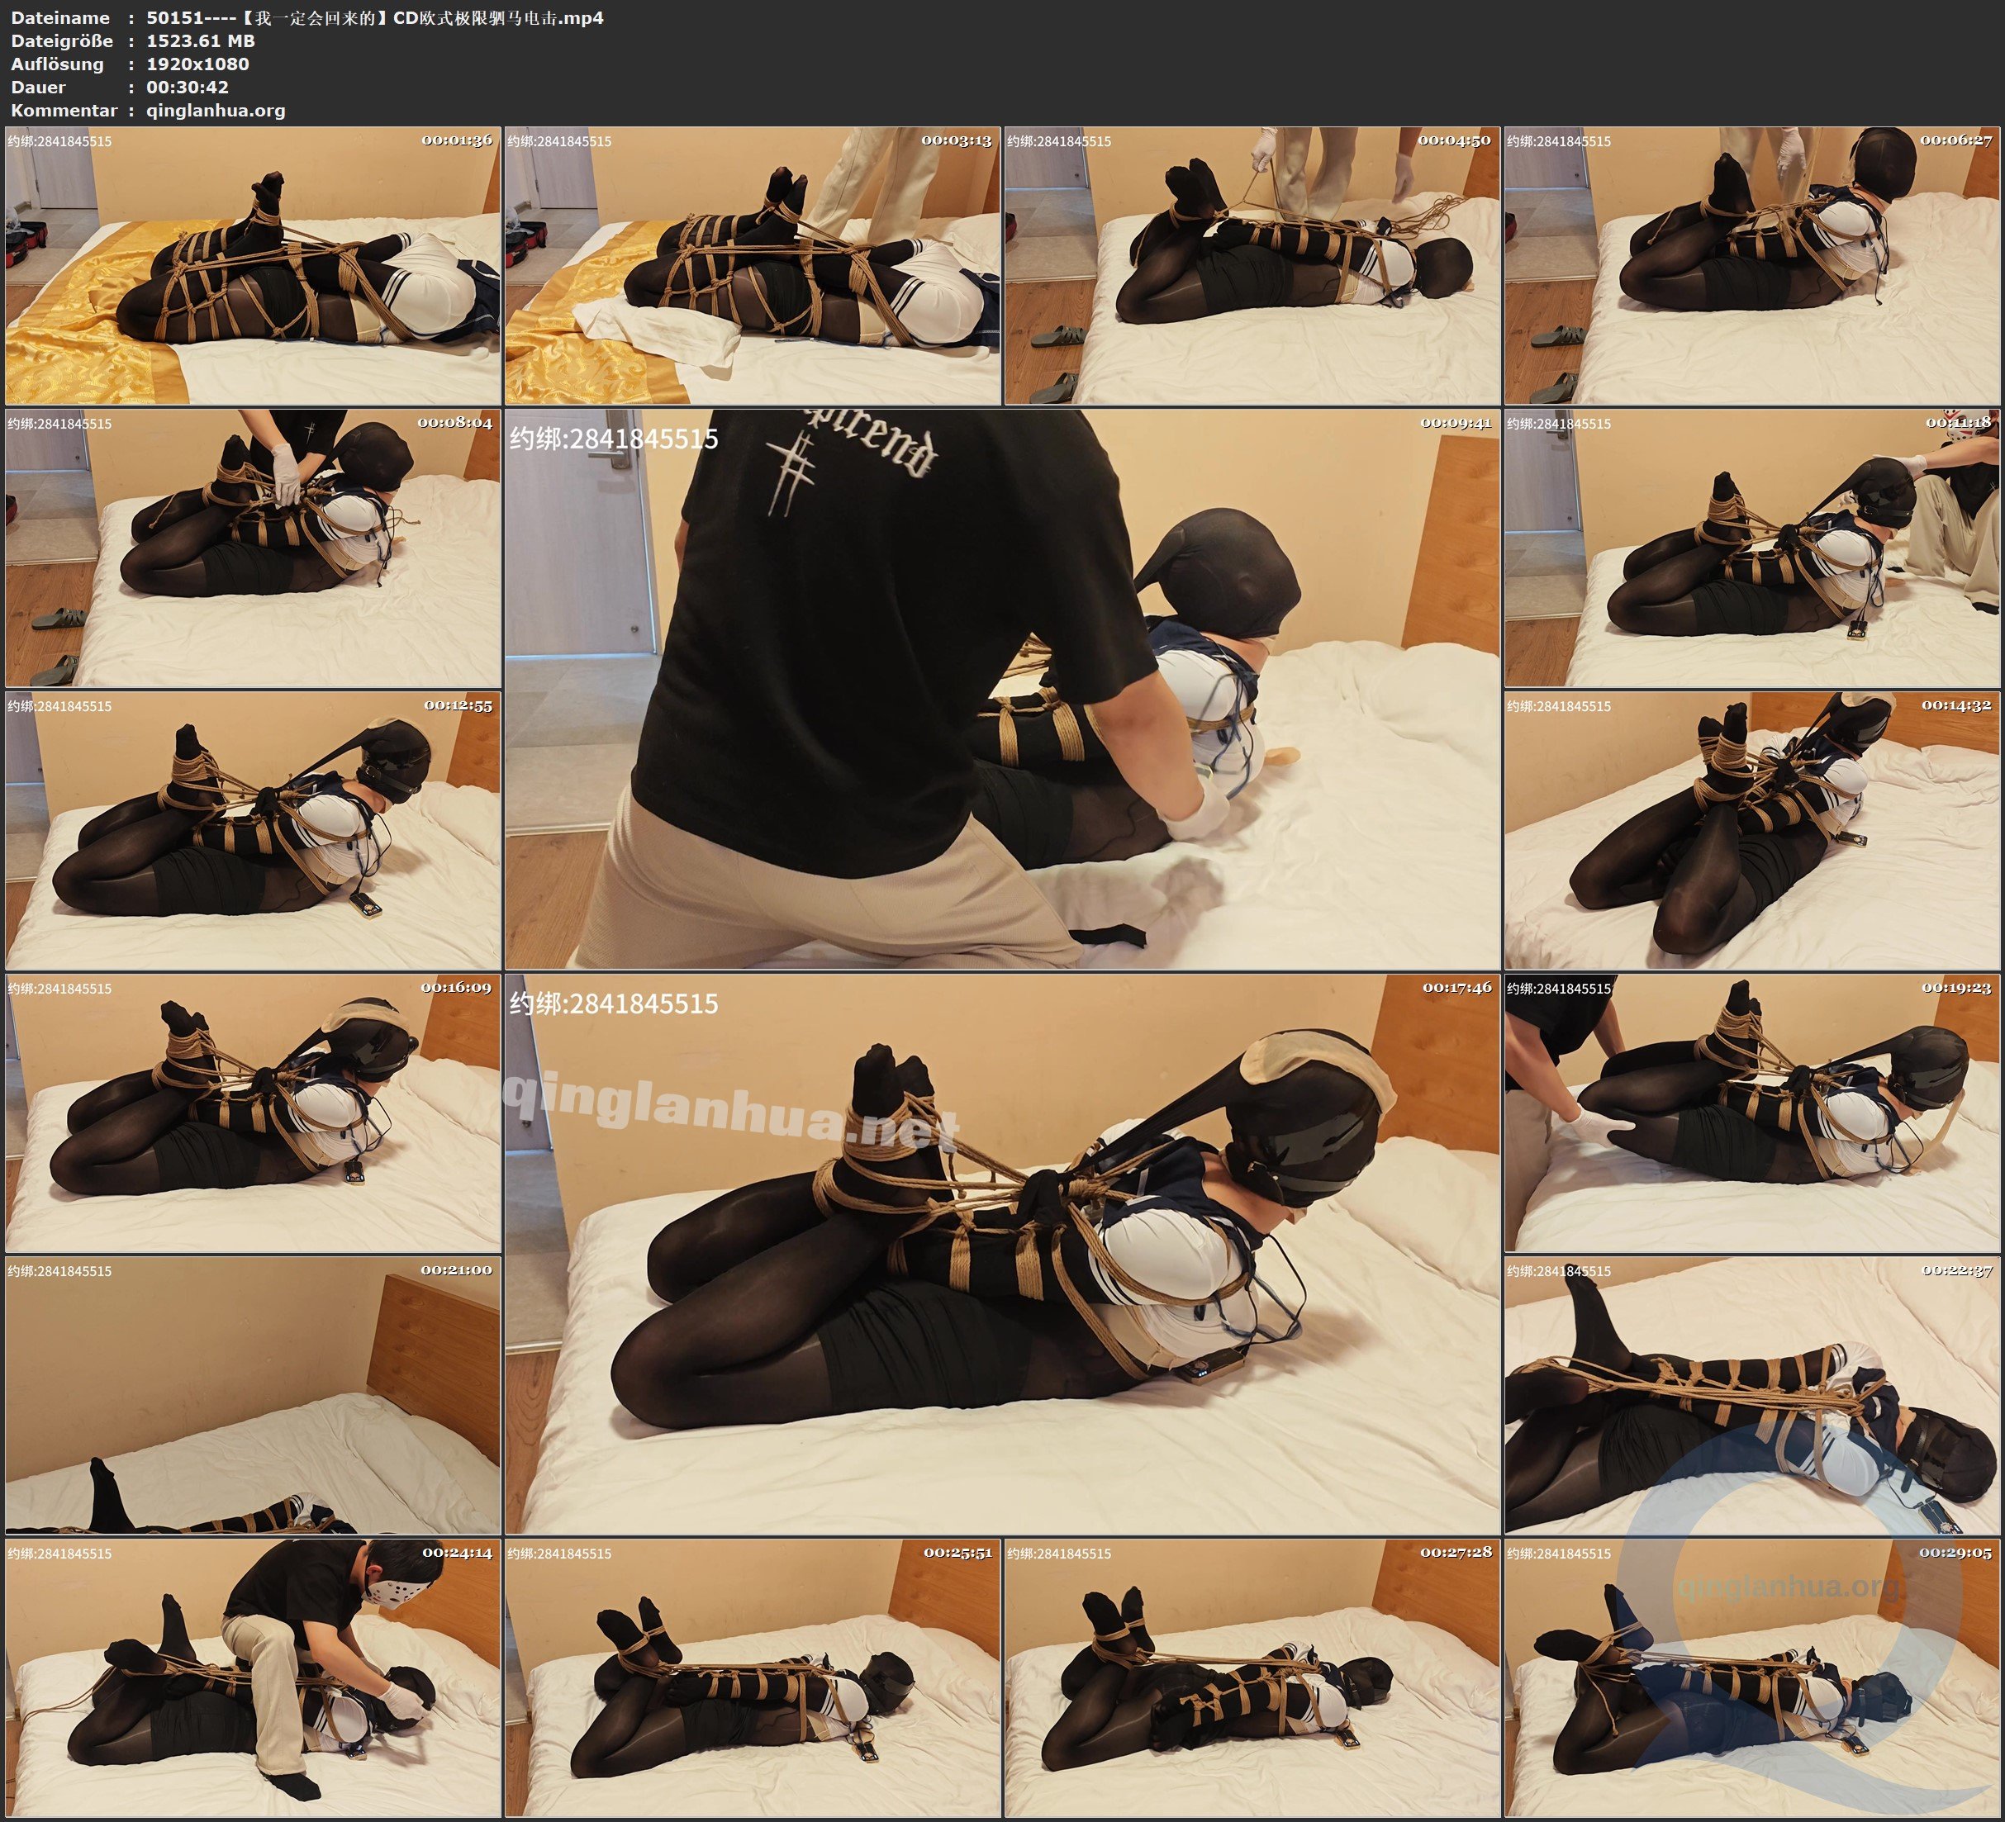
Task: Click the thumbnail timestamped 00:01:36
Action: point(253,266)
